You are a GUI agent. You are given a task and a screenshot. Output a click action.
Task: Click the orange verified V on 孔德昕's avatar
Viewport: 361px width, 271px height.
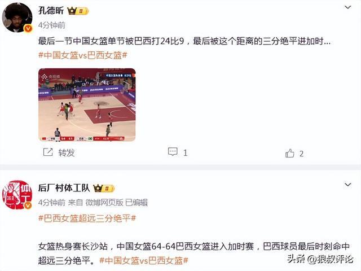click(x=28, y=28)
